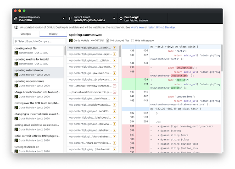Viewport: 235px width, 169px height.
Task: Click the 140 changed files icon
Action: pos(107,40)
